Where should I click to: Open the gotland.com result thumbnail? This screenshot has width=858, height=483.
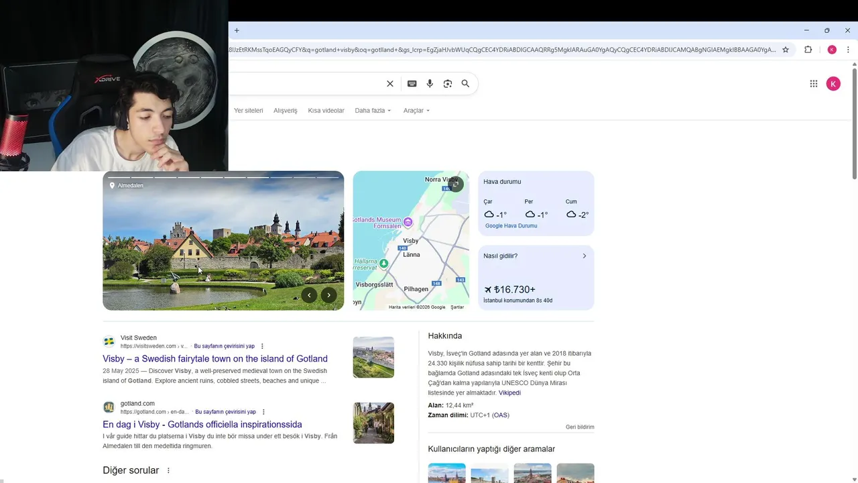[x=373, y=423]
